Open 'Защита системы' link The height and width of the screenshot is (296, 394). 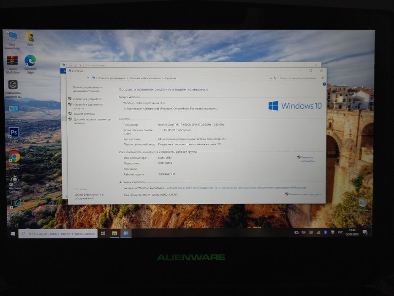(x=84, y=114)
